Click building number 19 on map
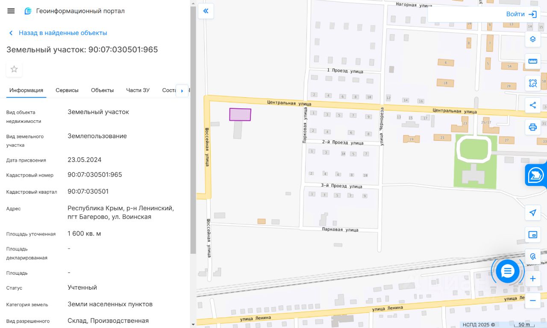The width and height of the screenshot is (547, 328). pyautogui.click(x=412, y=139)
